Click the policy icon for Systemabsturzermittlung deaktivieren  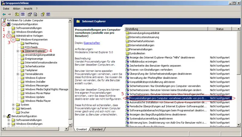[127, 119]
